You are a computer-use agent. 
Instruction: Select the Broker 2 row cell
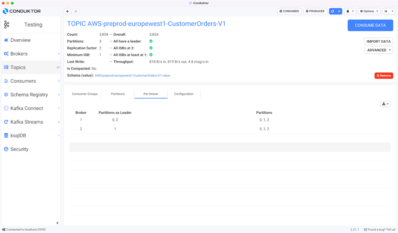point(81,129)
